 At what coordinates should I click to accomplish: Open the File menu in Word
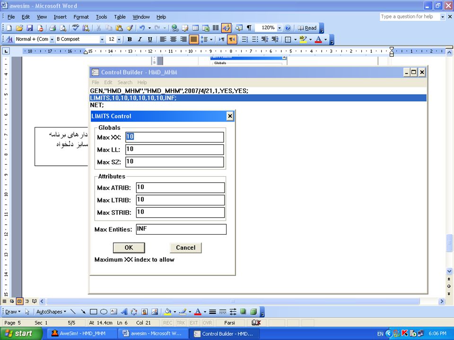pos(11,17)
